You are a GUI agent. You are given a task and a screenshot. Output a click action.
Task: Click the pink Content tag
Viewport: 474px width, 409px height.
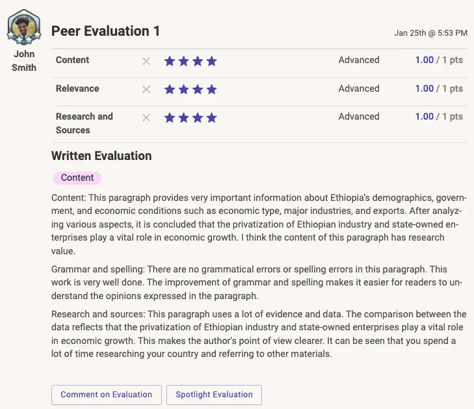tap(77, 178)
